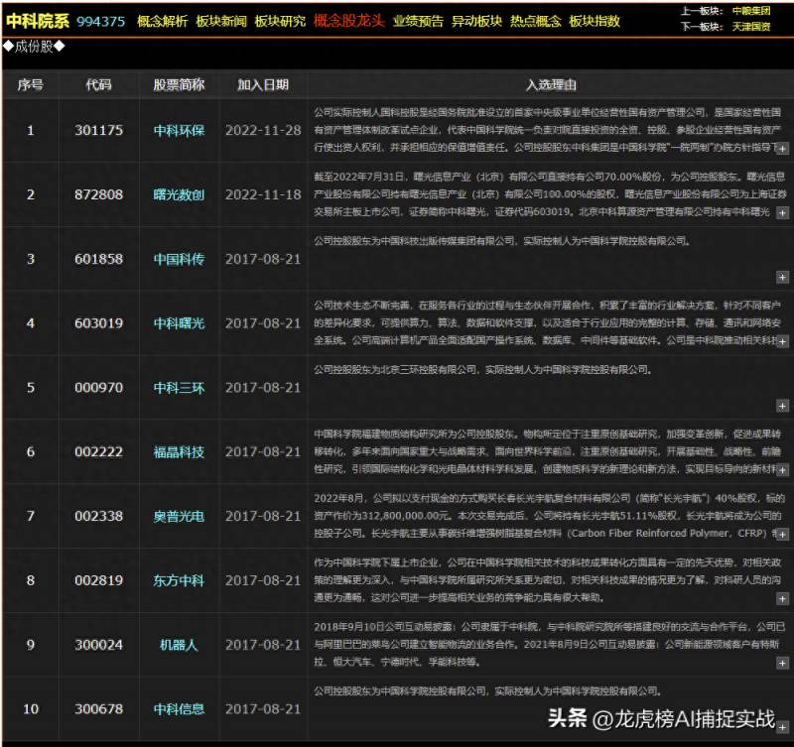Select stock code 603019

(x=98, y=323)
